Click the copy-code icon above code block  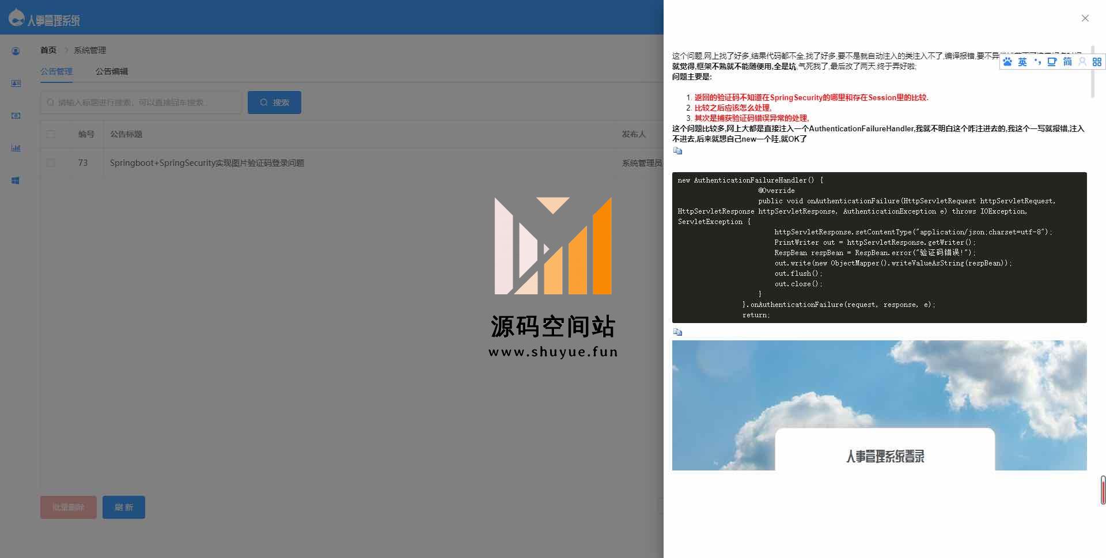click(x=677, y=151)
